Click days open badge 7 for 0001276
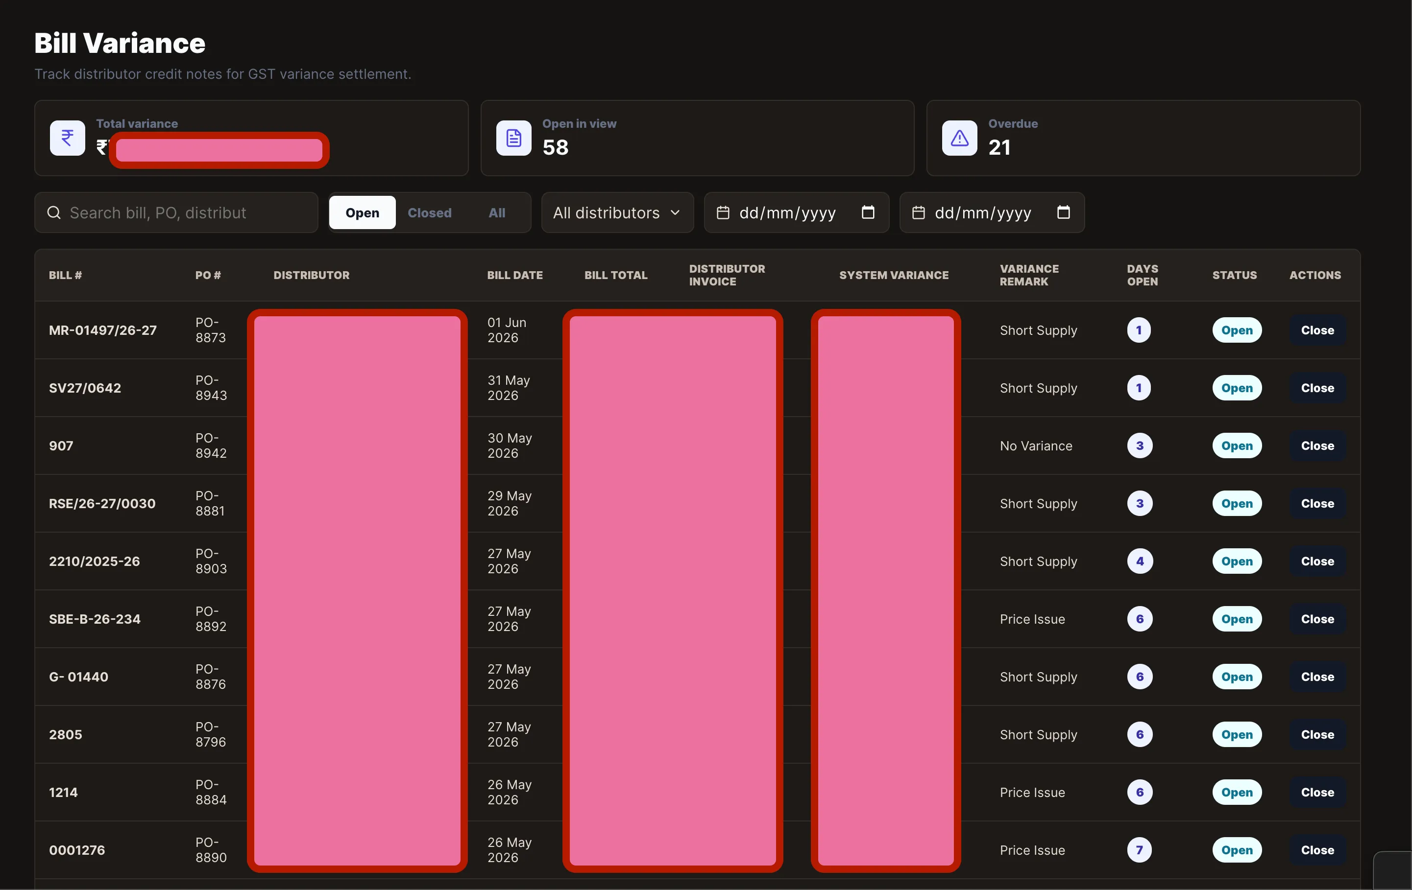The image size is (1412, 890). point(1139,850)
